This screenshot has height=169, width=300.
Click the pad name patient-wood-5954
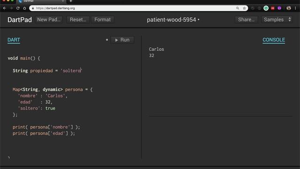(172, 20)
